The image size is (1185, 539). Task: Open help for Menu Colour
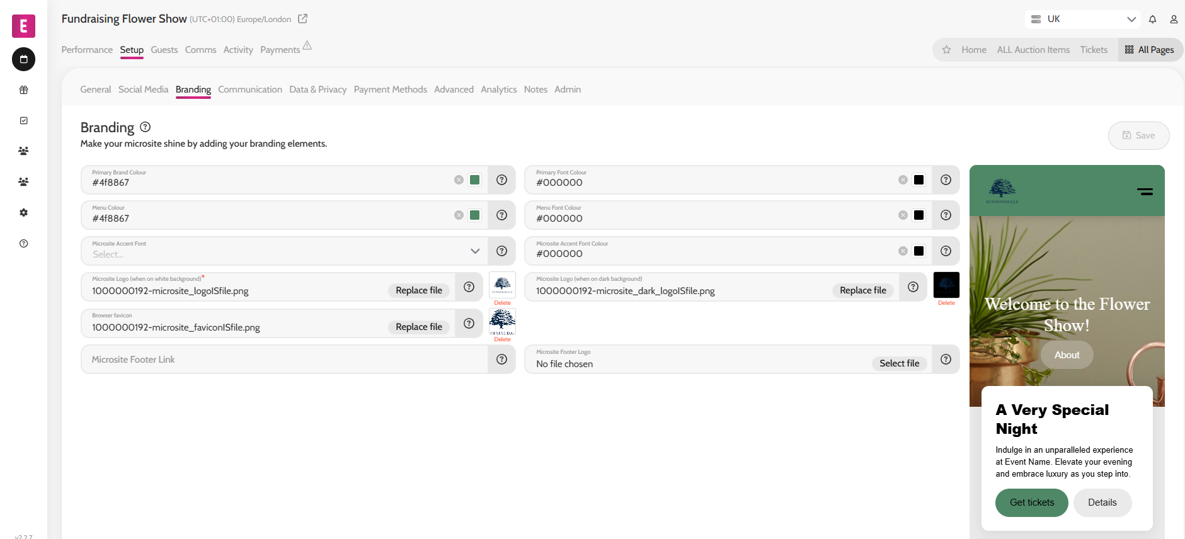[501, 215]
